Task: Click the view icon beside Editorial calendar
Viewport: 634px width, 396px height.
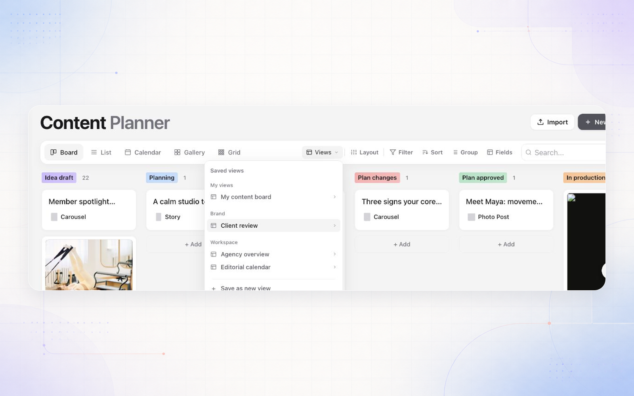Action: tap(214, 267)
